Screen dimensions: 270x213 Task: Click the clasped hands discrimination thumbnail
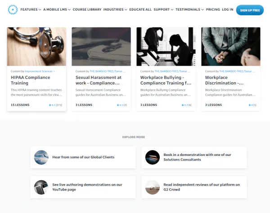pyautogui.click(x=231, y=46)
